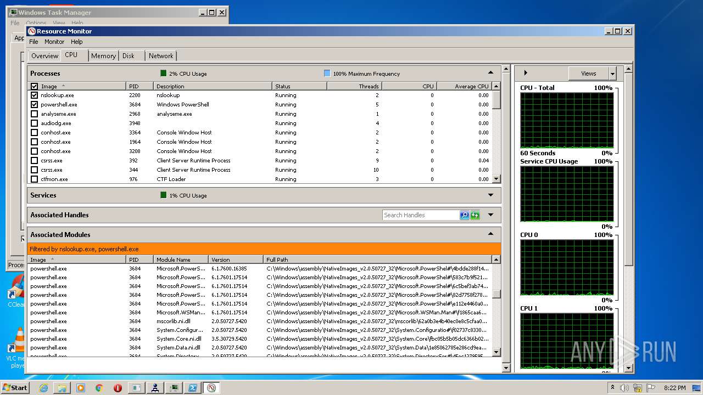The width and height of the screenshot is (703, 395).
Task: Open Opera browser taskbar icon
Action: [118, 388]
